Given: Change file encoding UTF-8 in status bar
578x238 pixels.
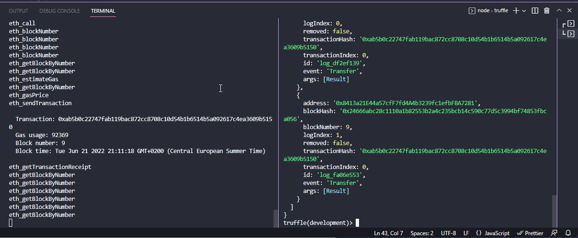Looking at the screenshot, I should pos(448,233).
